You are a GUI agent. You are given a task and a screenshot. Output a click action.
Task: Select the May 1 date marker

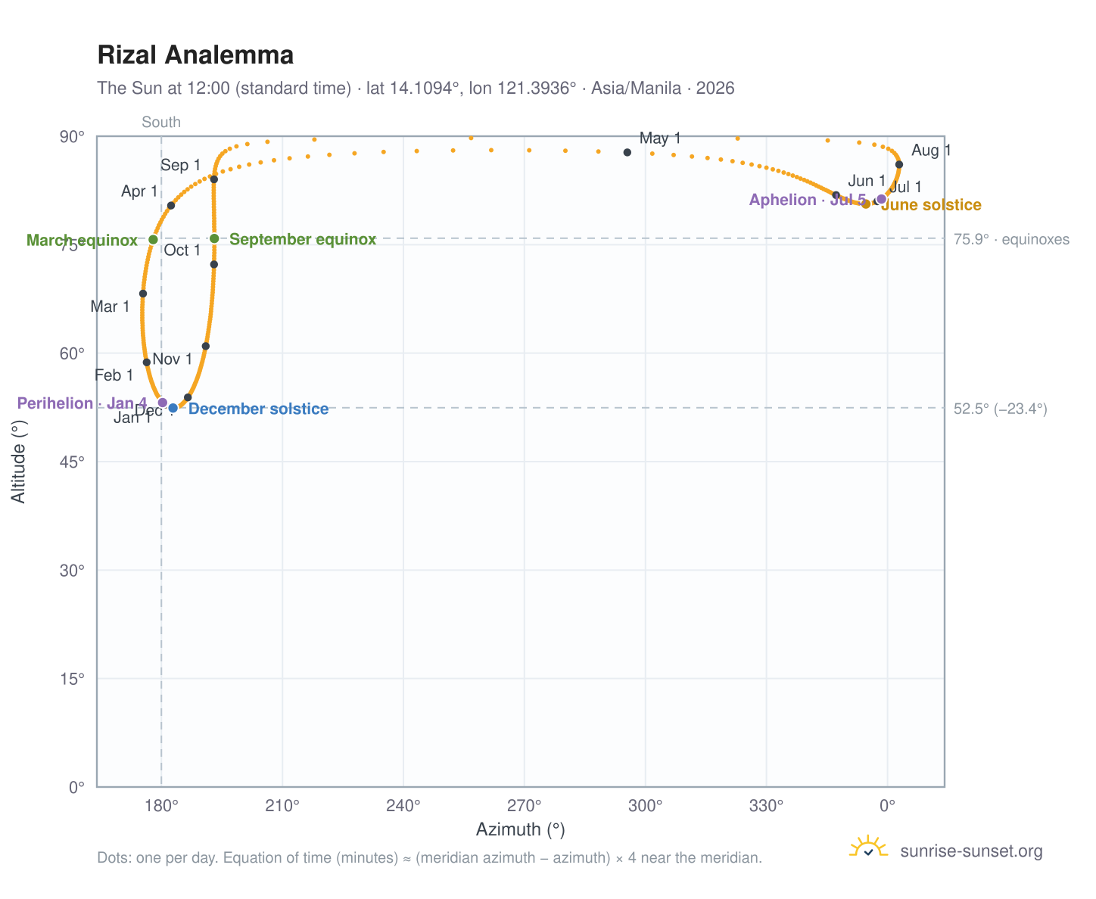627,152
